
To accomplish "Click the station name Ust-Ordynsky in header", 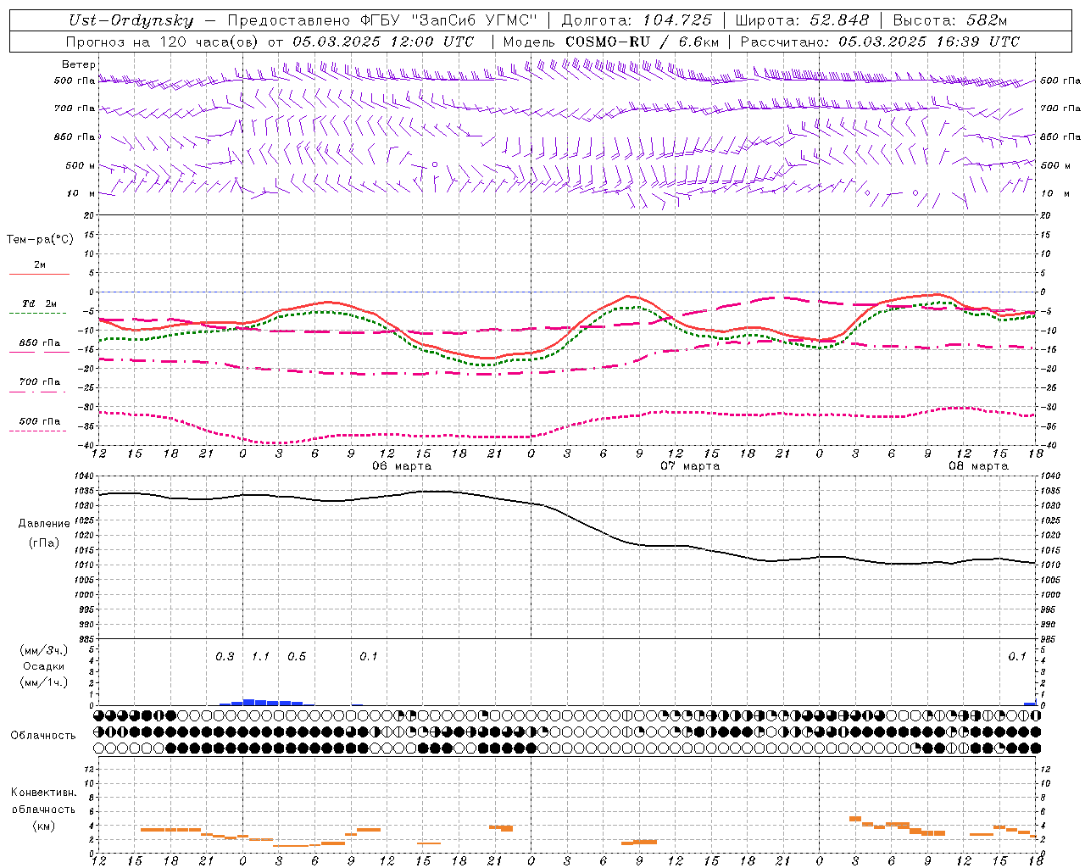I will (x=131, y=20).
